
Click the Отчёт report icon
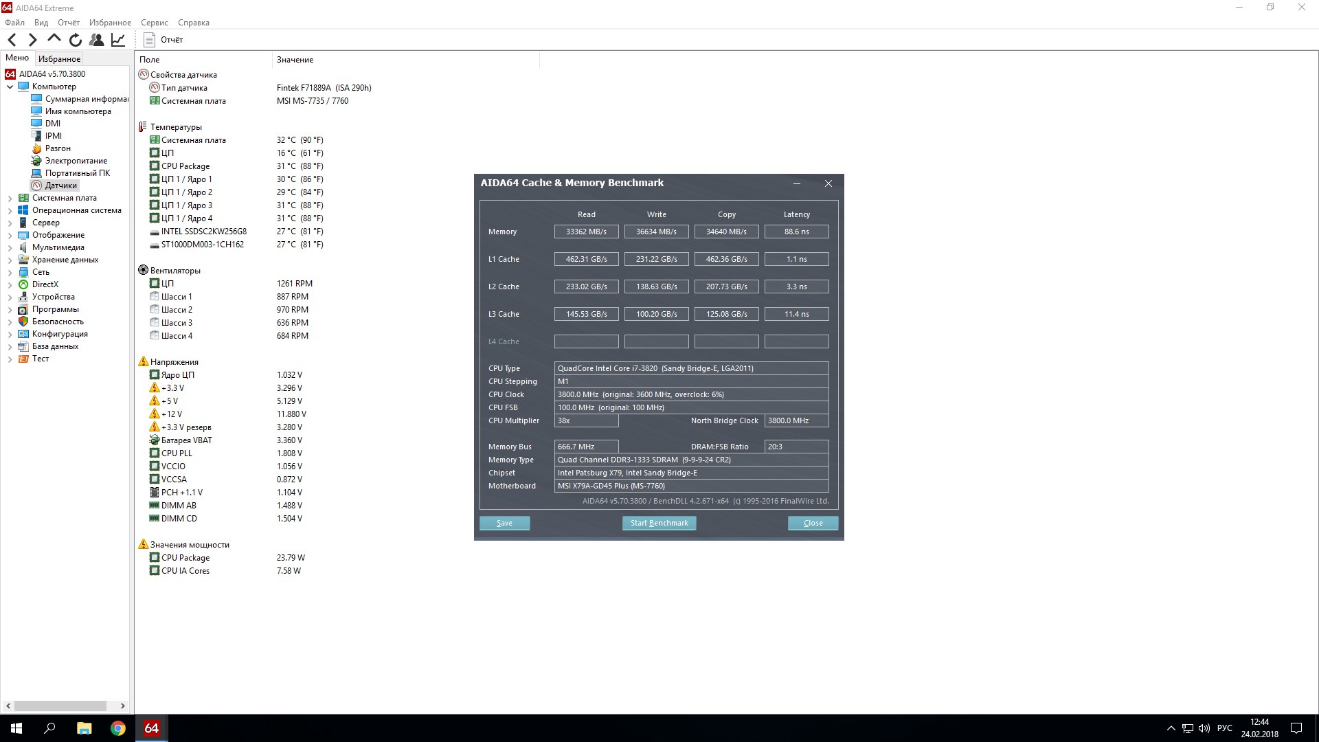[x=150, y=40]
